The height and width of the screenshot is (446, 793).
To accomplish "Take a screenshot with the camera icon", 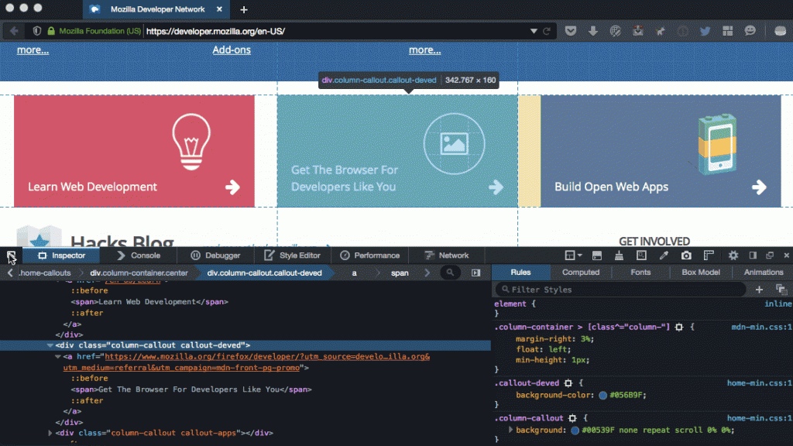I will coord(686,256).
